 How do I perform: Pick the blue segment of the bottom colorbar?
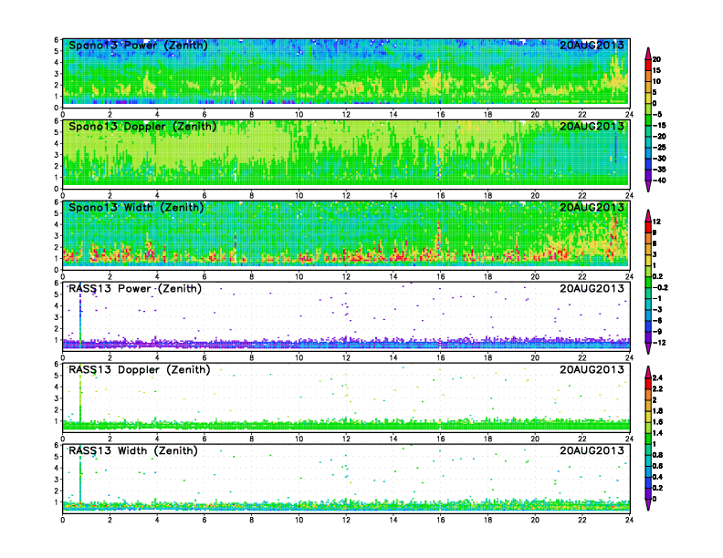pyautogui.click(x=648, y=482)
